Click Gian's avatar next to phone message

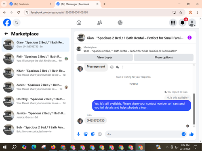click(80, 121)
